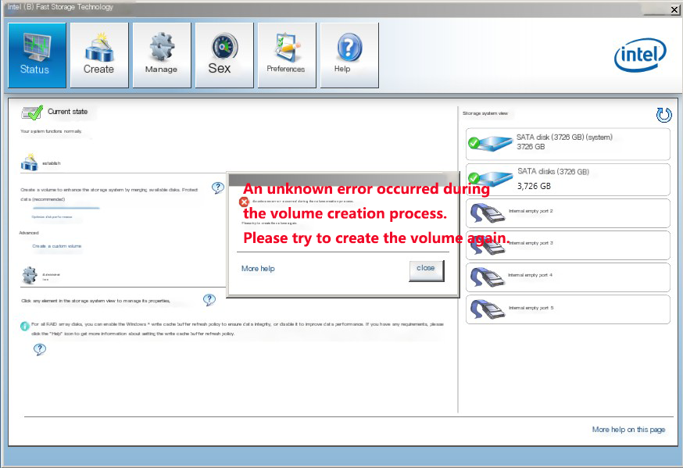Open the Manage gear icon in the toolbar
This screenshot has height=468, width=683.
click(x=162, y=55)
